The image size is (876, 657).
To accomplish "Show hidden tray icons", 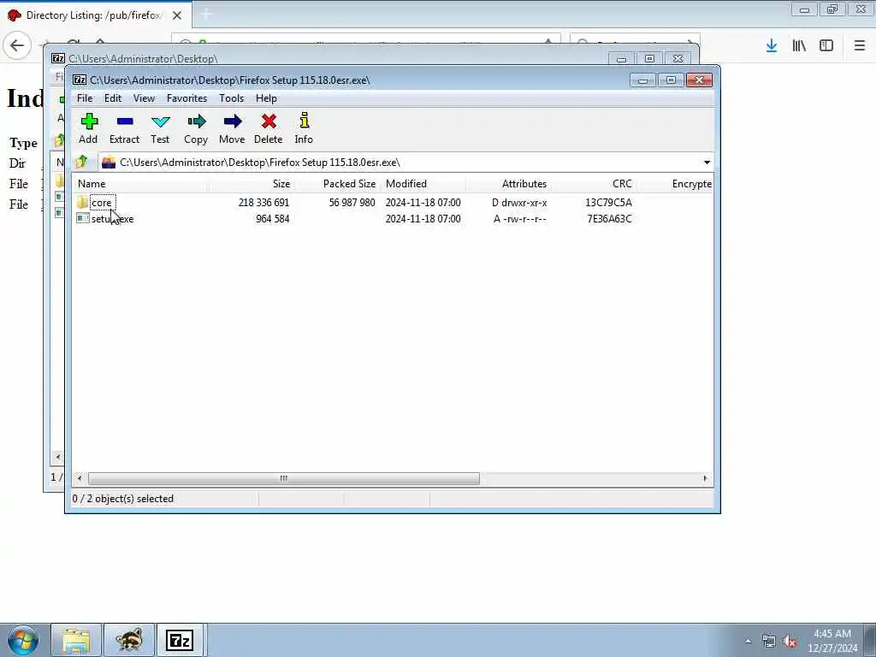I will [x=748, y=642].
